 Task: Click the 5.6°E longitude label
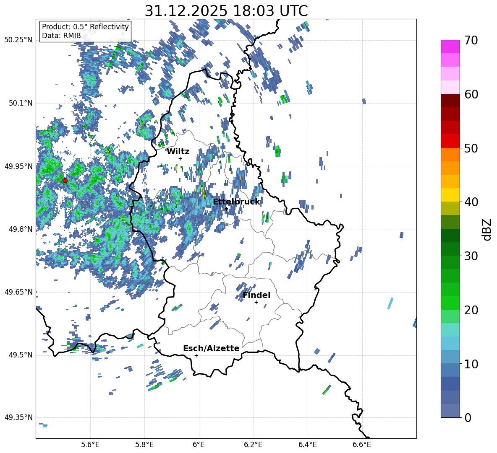pos(90,445)
